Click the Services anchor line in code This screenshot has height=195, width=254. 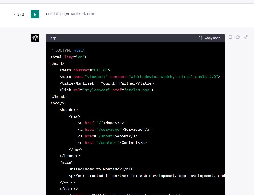[114, 130]
